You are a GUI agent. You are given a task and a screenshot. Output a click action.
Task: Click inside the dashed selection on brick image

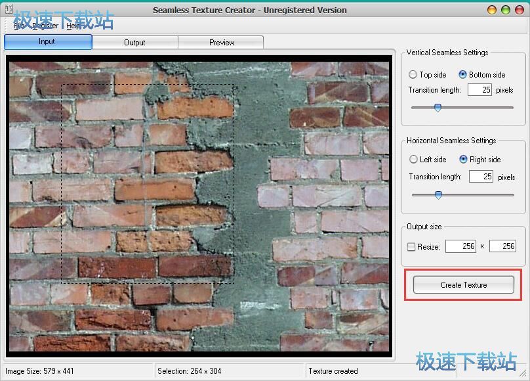[148, 184]
